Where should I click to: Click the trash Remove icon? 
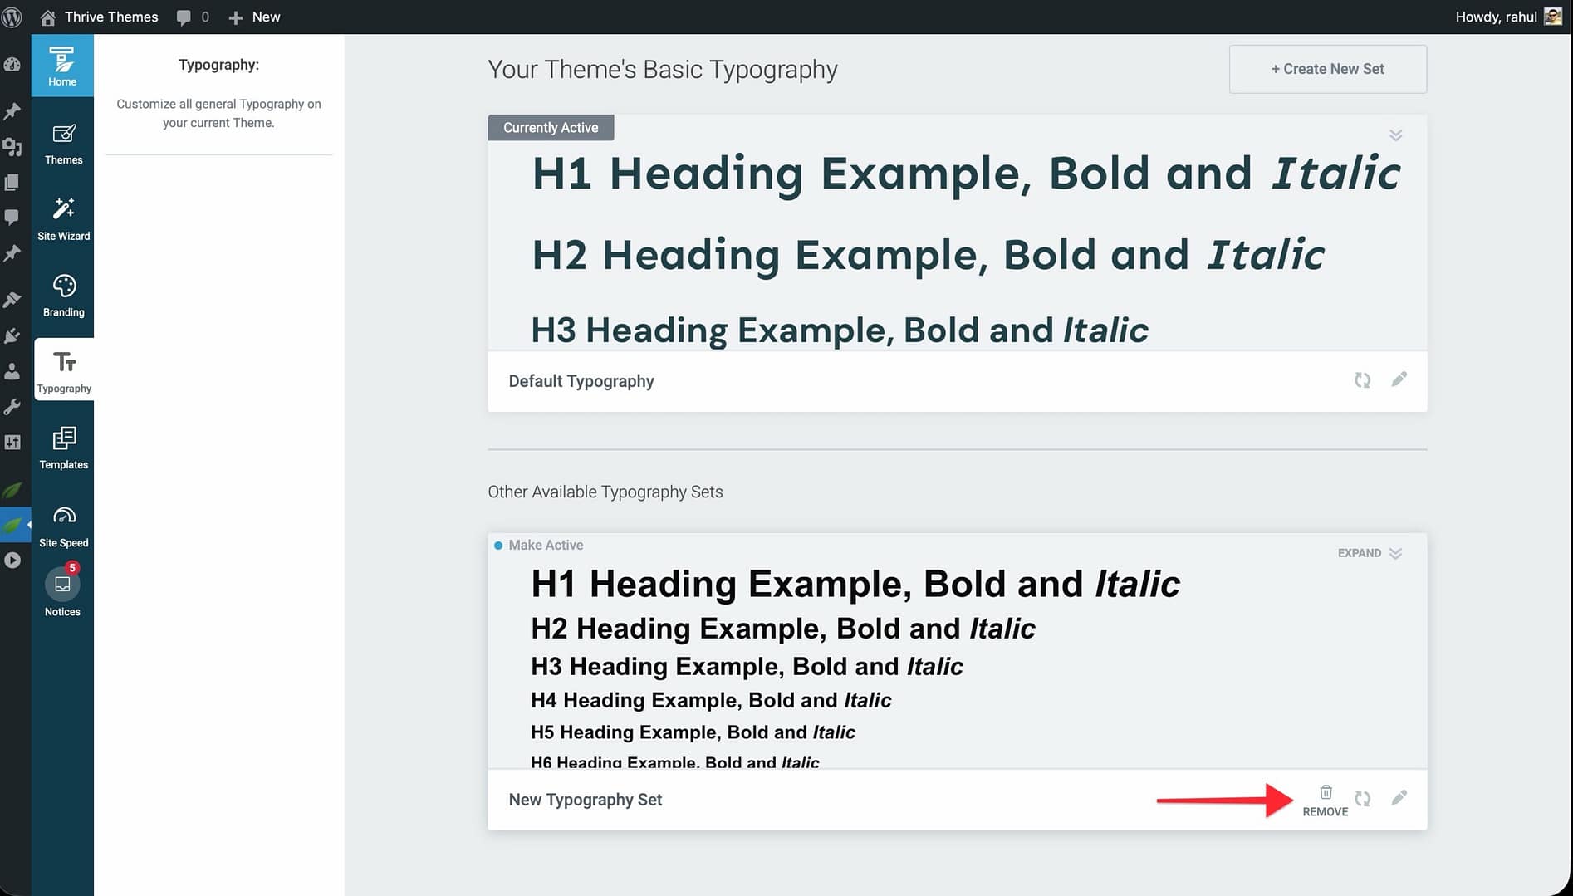pos(1326,793)
